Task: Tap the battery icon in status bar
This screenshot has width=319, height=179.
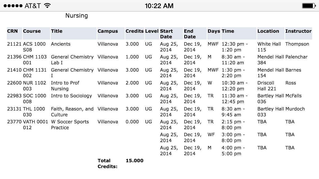Action: click(309, 6)
